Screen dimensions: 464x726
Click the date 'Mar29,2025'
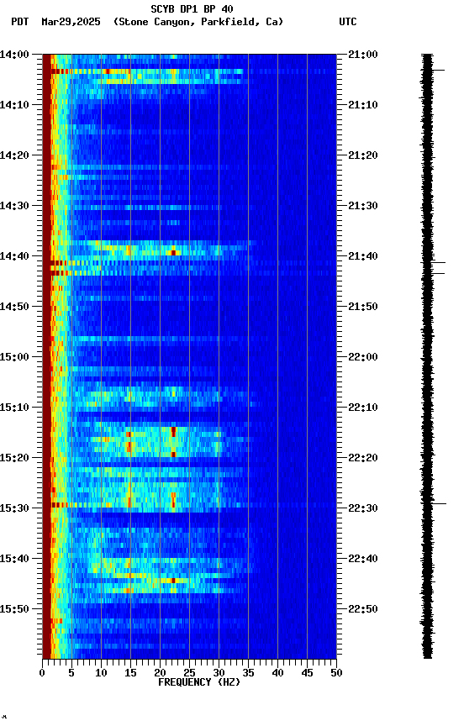(71, 22)
